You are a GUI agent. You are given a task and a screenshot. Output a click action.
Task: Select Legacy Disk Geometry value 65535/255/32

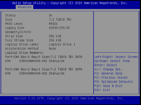pos(59,28)
